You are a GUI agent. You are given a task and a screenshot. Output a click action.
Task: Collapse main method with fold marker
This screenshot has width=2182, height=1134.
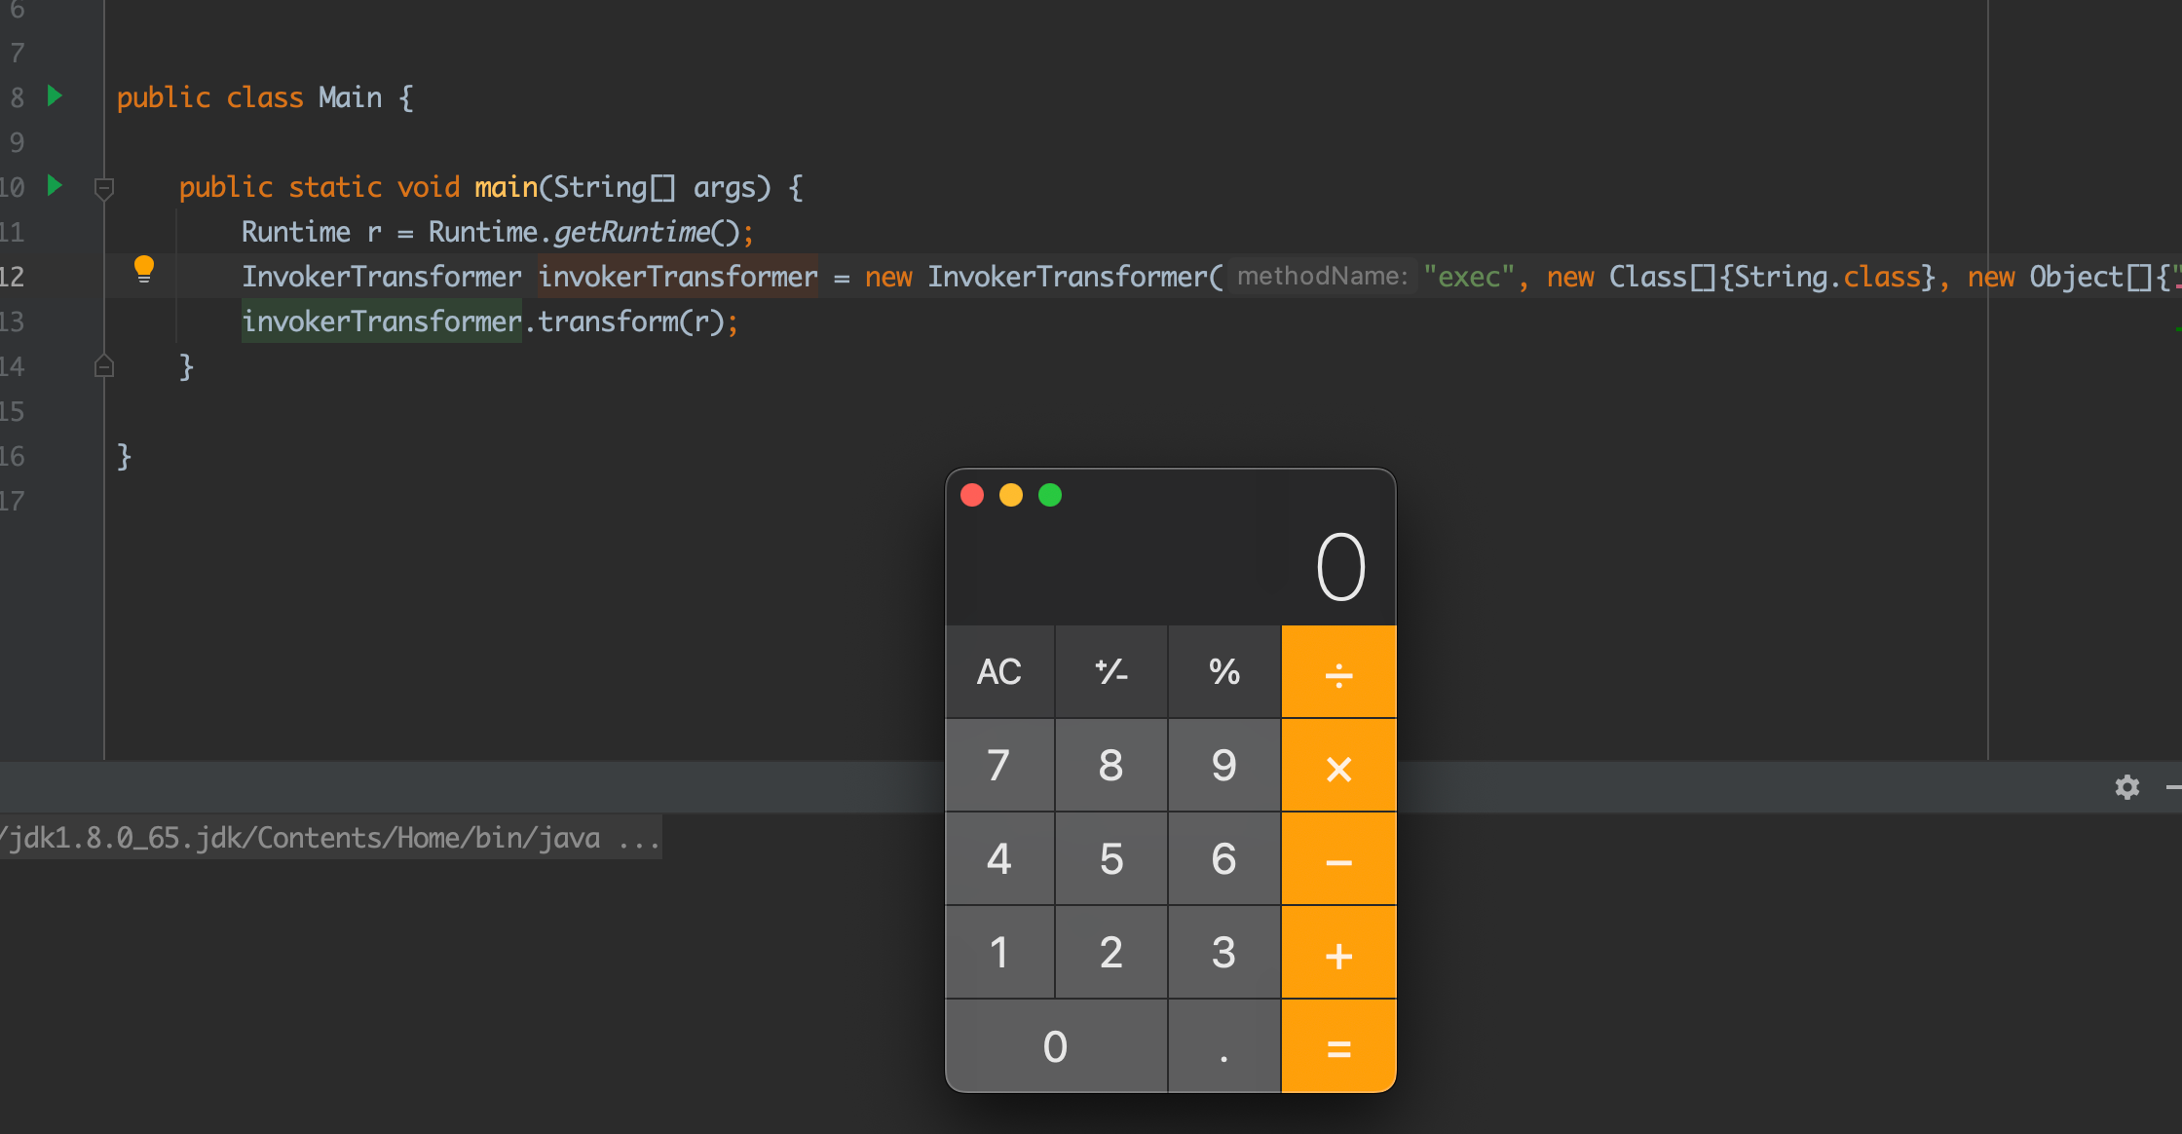(x=104, y=187)
